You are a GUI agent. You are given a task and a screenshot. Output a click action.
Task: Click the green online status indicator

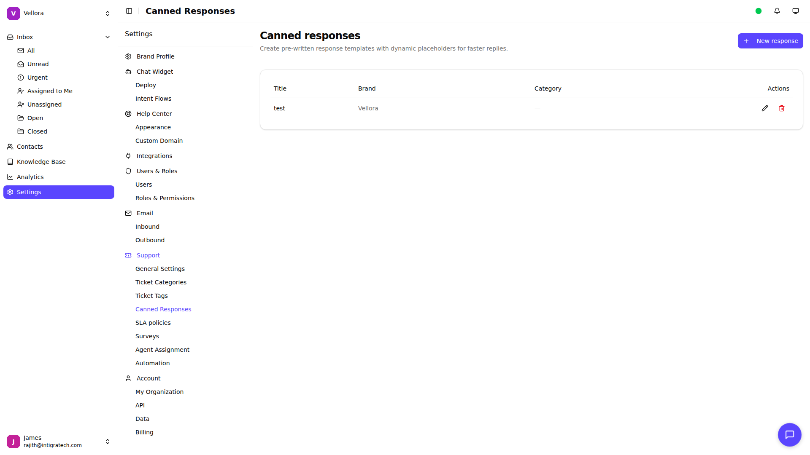coord(759,11)
